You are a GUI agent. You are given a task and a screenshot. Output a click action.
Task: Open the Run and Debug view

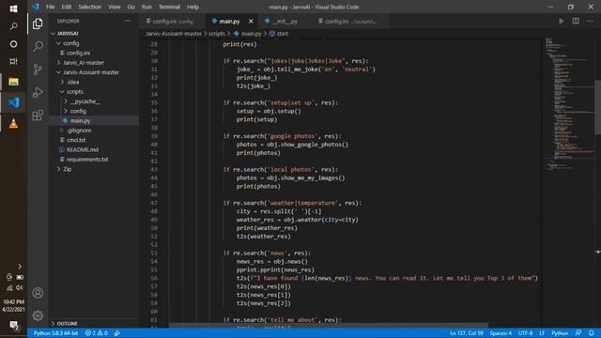tap(38, 92)
